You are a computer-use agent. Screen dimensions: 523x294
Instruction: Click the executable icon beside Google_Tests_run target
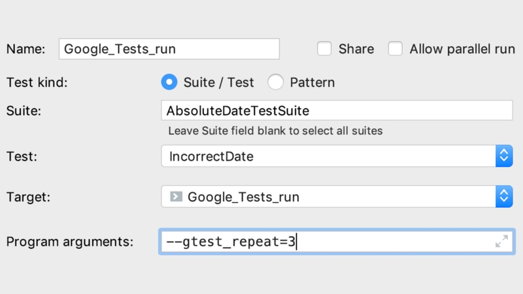coord(175,196)
